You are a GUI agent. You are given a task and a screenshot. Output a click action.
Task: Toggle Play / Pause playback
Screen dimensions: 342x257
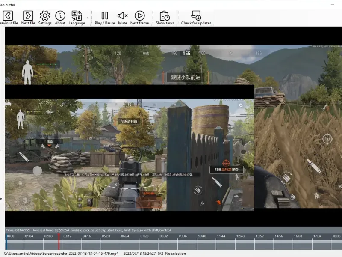click(x=105, y=16)
